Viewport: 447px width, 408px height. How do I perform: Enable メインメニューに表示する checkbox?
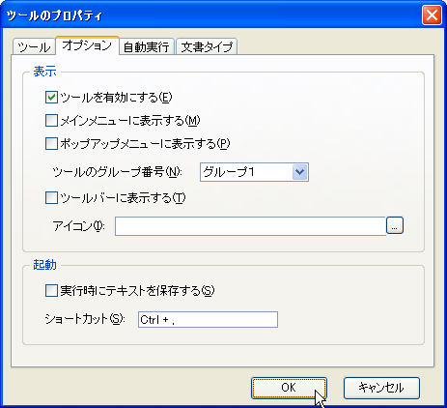tap(51, 120)
